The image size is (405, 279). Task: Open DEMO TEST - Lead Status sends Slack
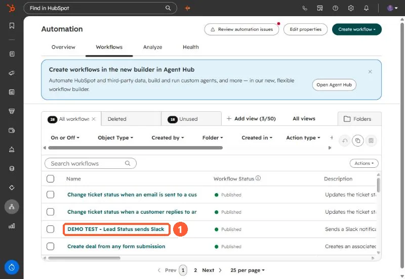point(116,229)
